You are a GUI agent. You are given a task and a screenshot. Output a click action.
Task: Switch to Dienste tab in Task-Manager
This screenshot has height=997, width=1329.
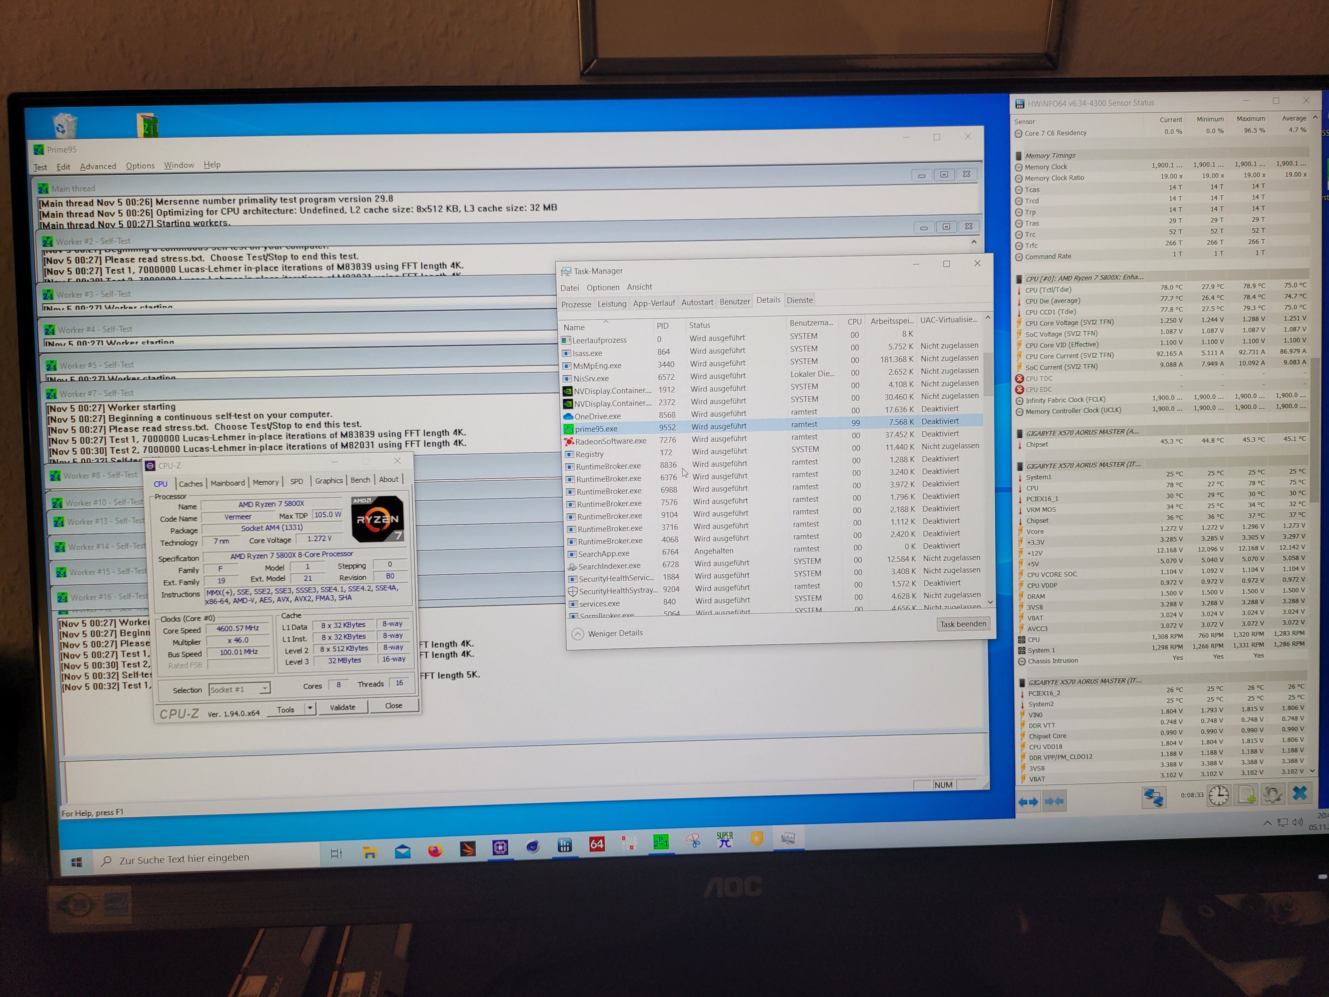tap(800, 300)
